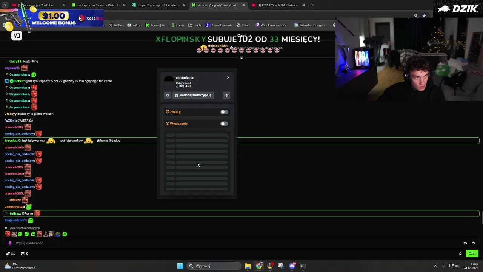
Task: Click kidekw username in chat
Action: tap(15, 200)
